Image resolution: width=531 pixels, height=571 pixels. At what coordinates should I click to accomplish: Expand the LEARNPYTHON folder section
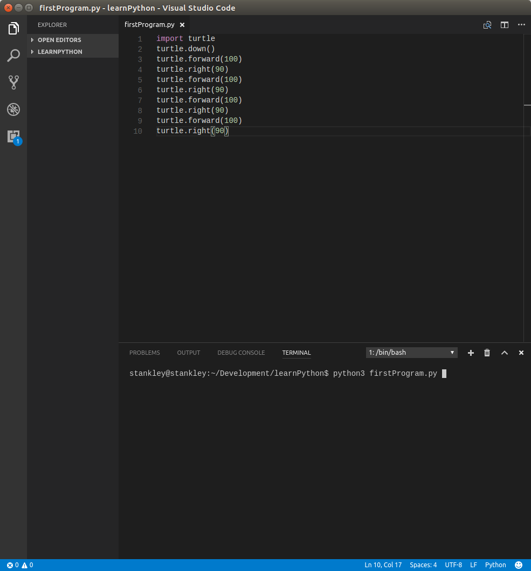point(73,52)
